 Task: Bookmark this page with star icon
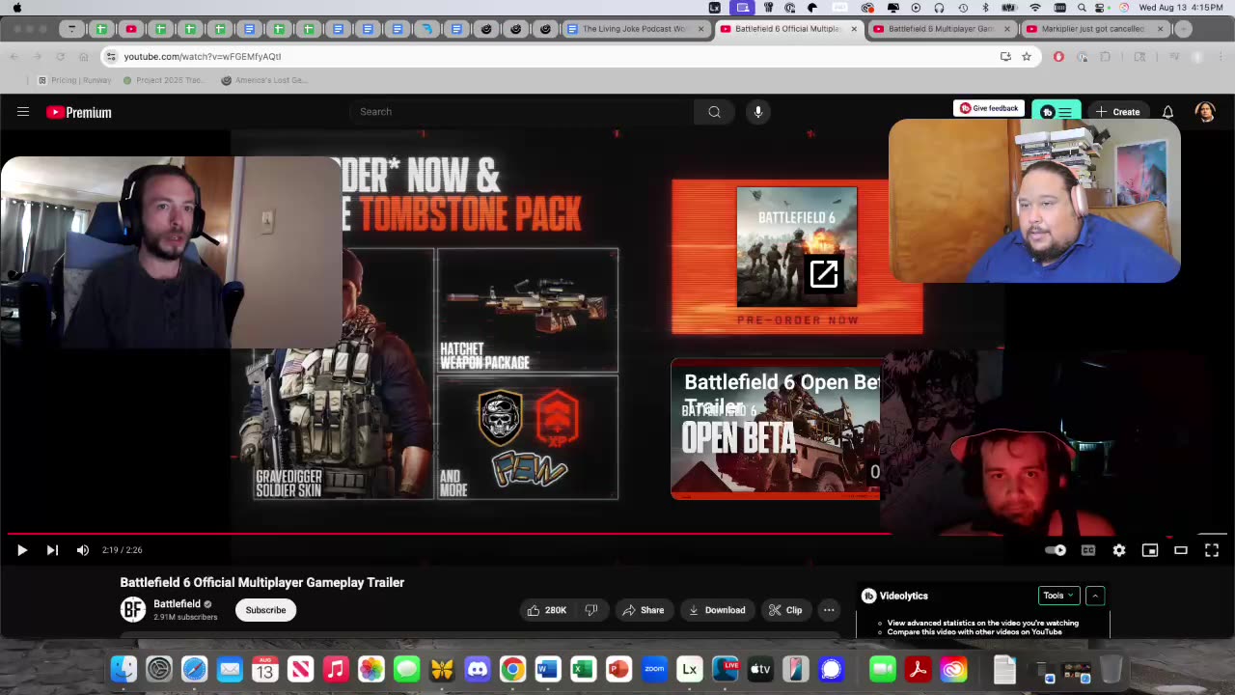(1027, 57)
